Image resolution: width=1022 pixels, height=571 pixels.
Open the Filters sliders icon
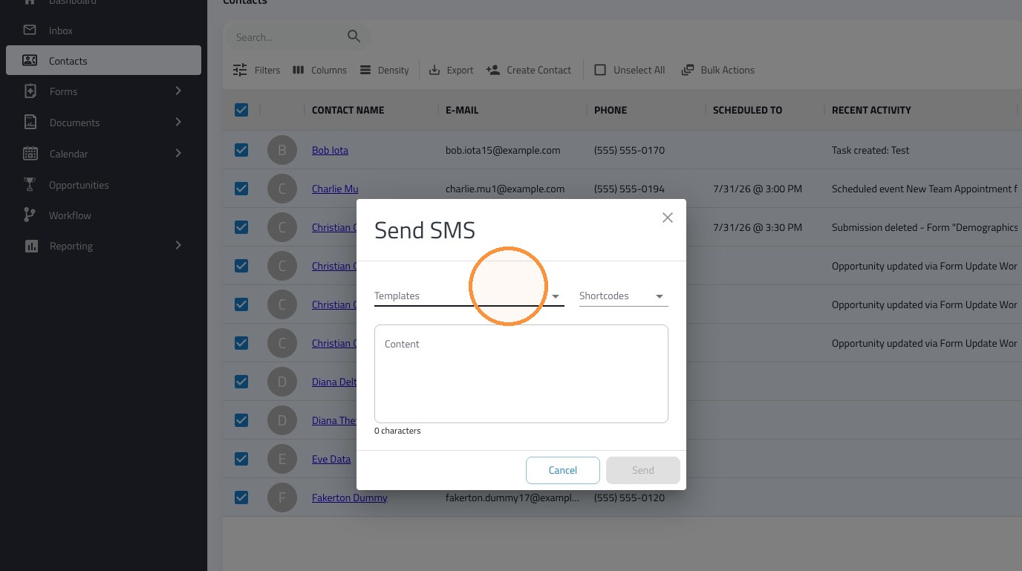[240, 70]
